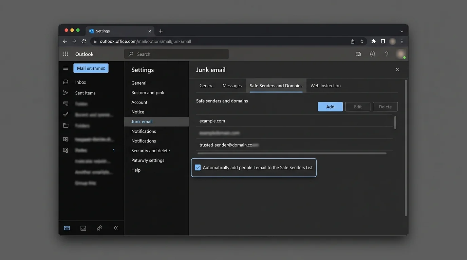467x260 pixels.
Task: Open the Help question mark icon
Action: click(x=387, y=54)
